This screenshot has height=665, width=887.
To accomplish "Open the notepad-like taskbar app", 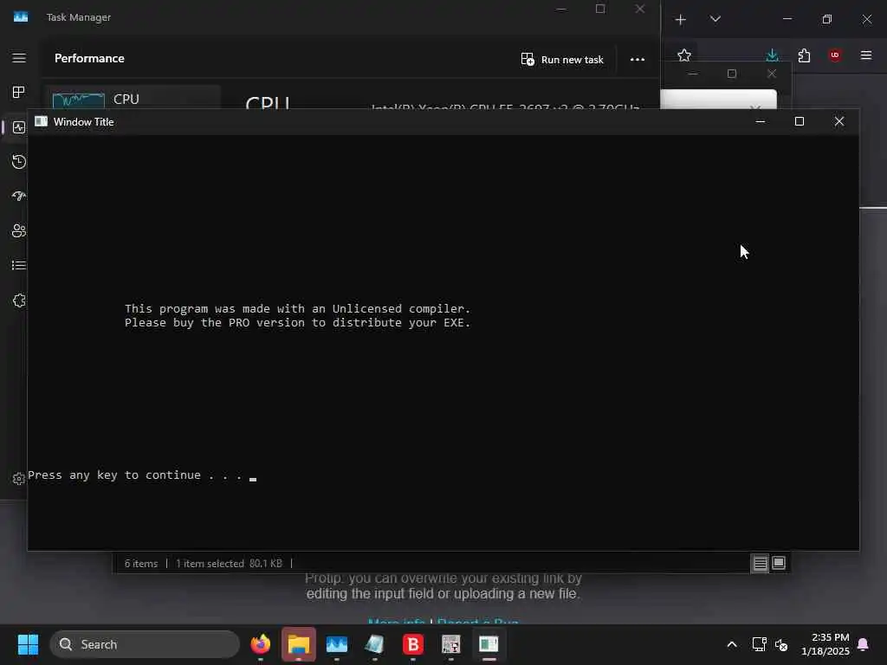I will pos(374,644).
